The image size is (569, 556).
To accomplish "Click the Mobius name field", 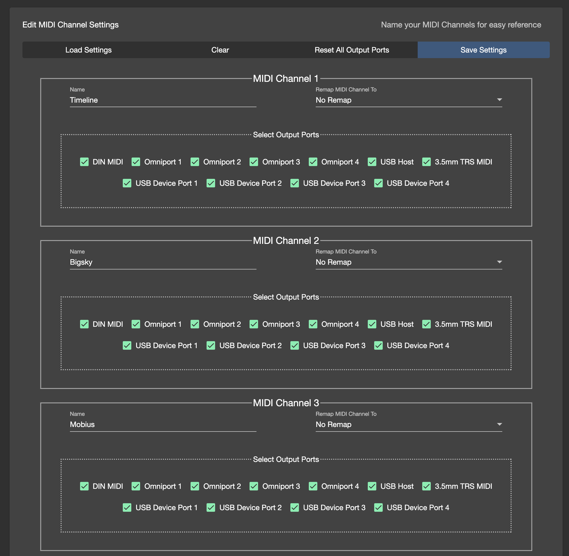I will (x=163, y=424).
